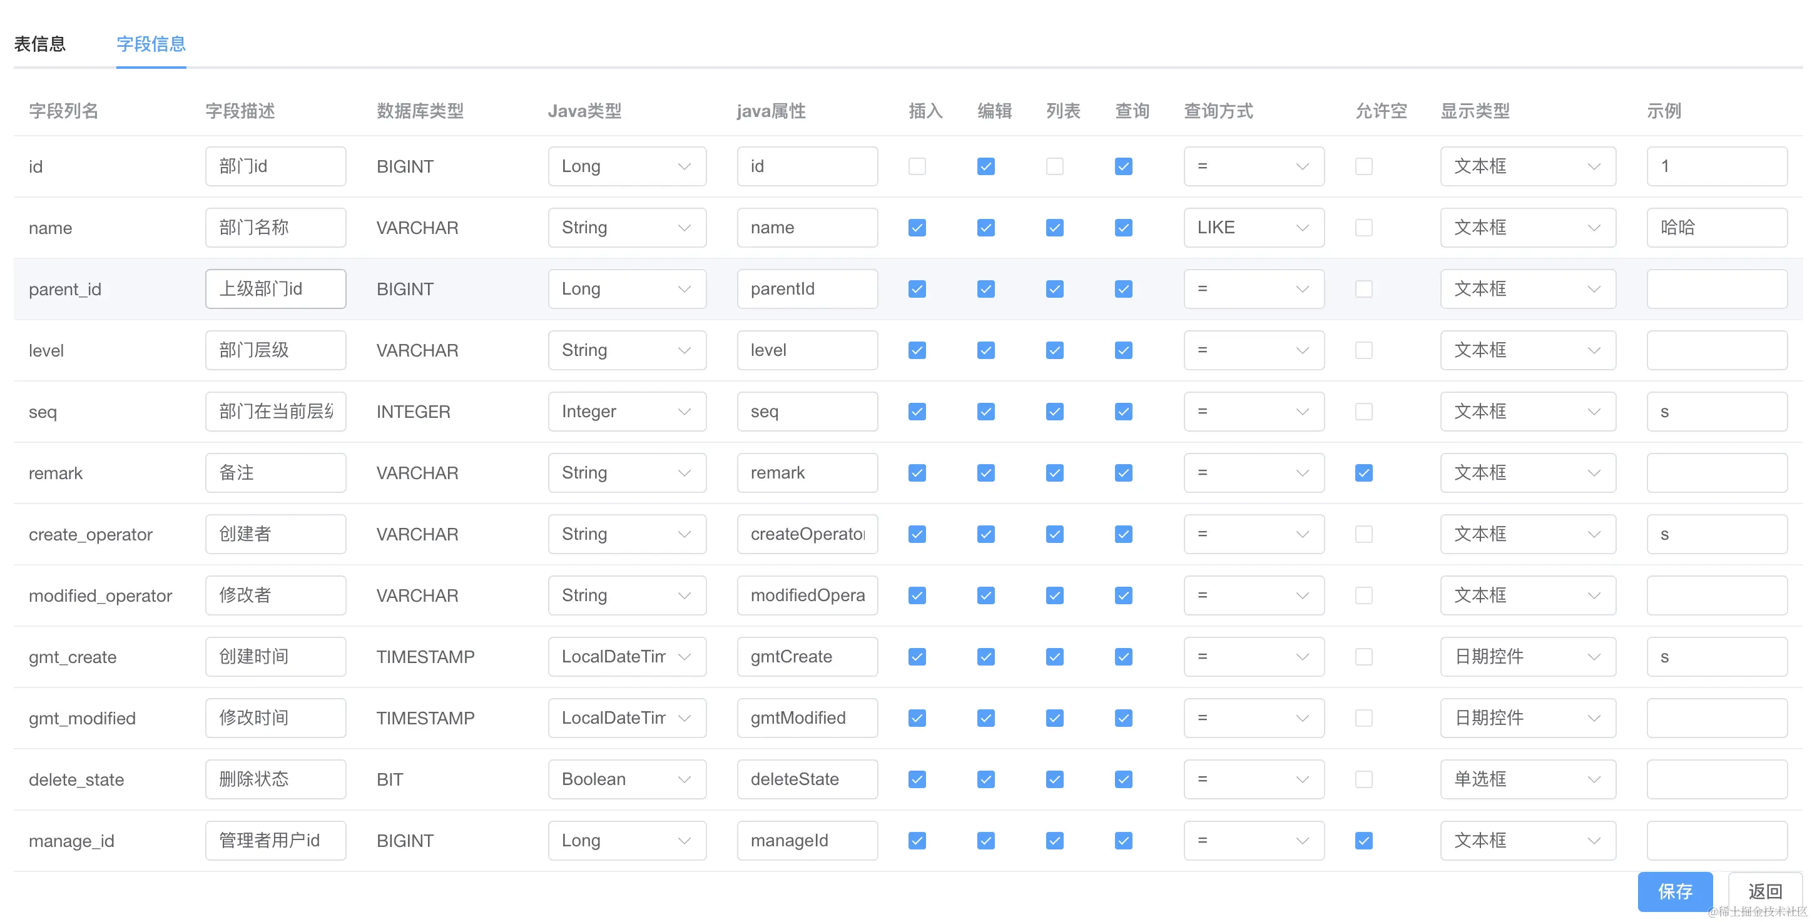The height and width of the screenshot is (922, 1812).
Task: Click 字段描述 field containing 上级部门id
Action: click(x=275, y=289)
